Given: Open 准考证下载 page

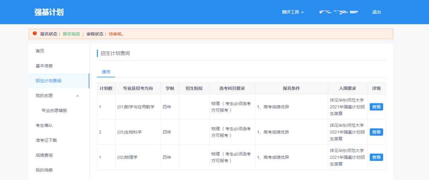Looking at the screenshot, I should click(x=46, y=140).
